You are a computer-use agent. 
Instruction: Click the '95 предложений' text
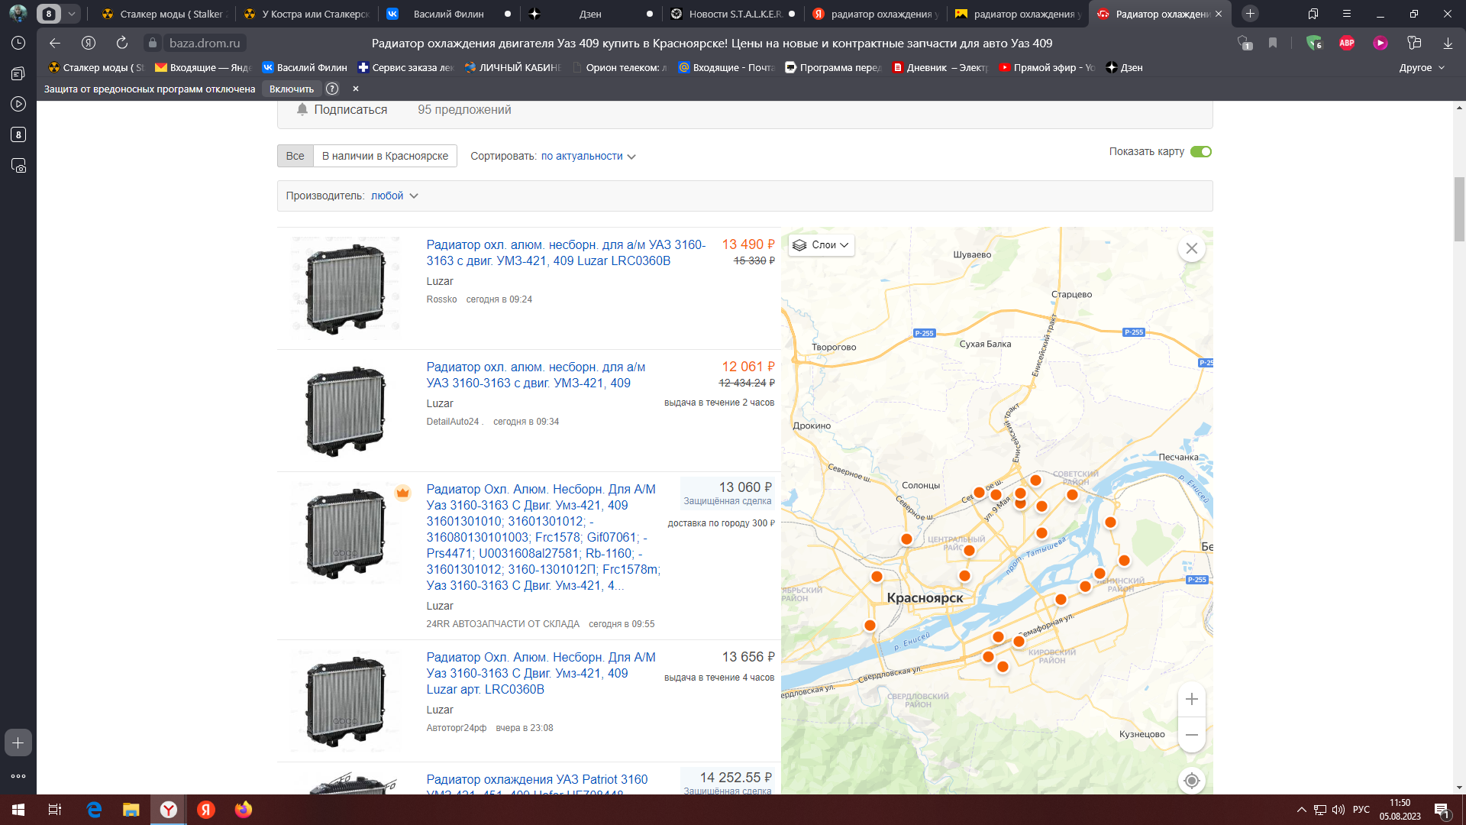coord(464,109)
